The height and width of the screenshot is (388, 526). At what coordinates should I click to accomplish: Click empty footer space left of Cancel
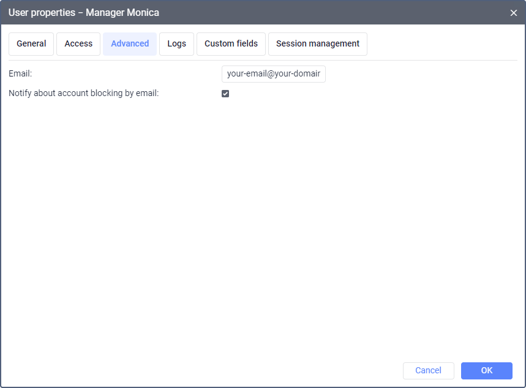202,370
